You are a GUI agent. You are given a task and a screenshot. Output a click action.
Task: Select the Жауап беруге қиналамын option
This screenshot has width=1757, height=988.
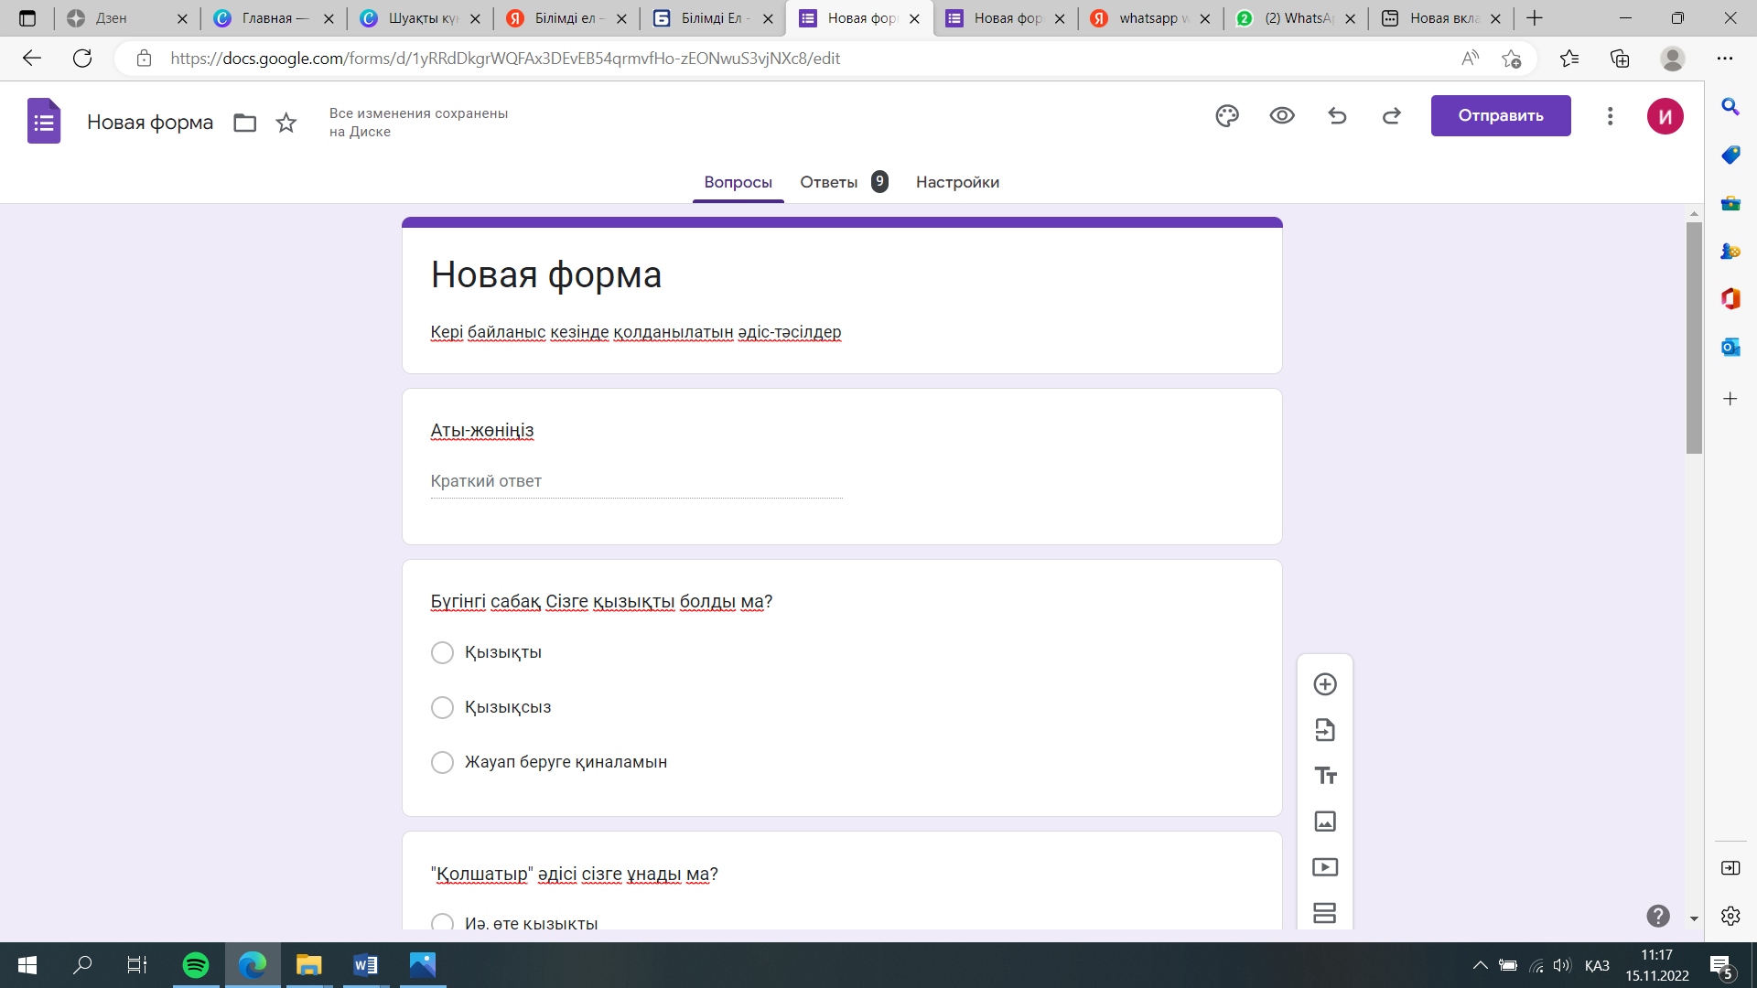(442, 763)
